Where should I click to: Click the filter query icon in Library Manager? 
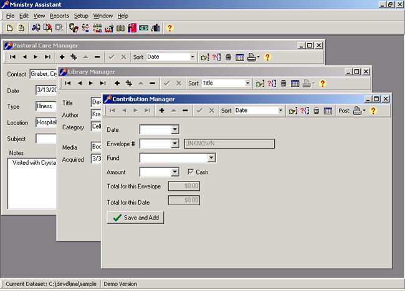[272, 83]
